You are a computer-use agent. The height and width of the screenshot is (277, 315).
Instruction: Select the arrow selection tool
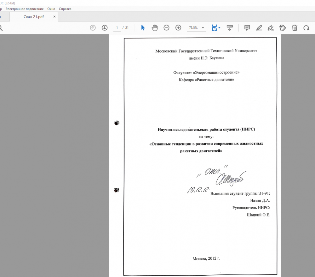point(143,28)
